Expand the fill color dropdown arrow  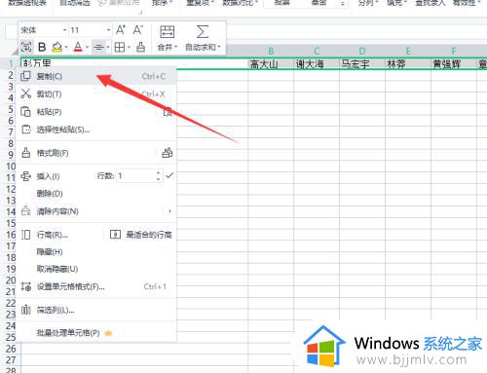[x=66, y=48]
